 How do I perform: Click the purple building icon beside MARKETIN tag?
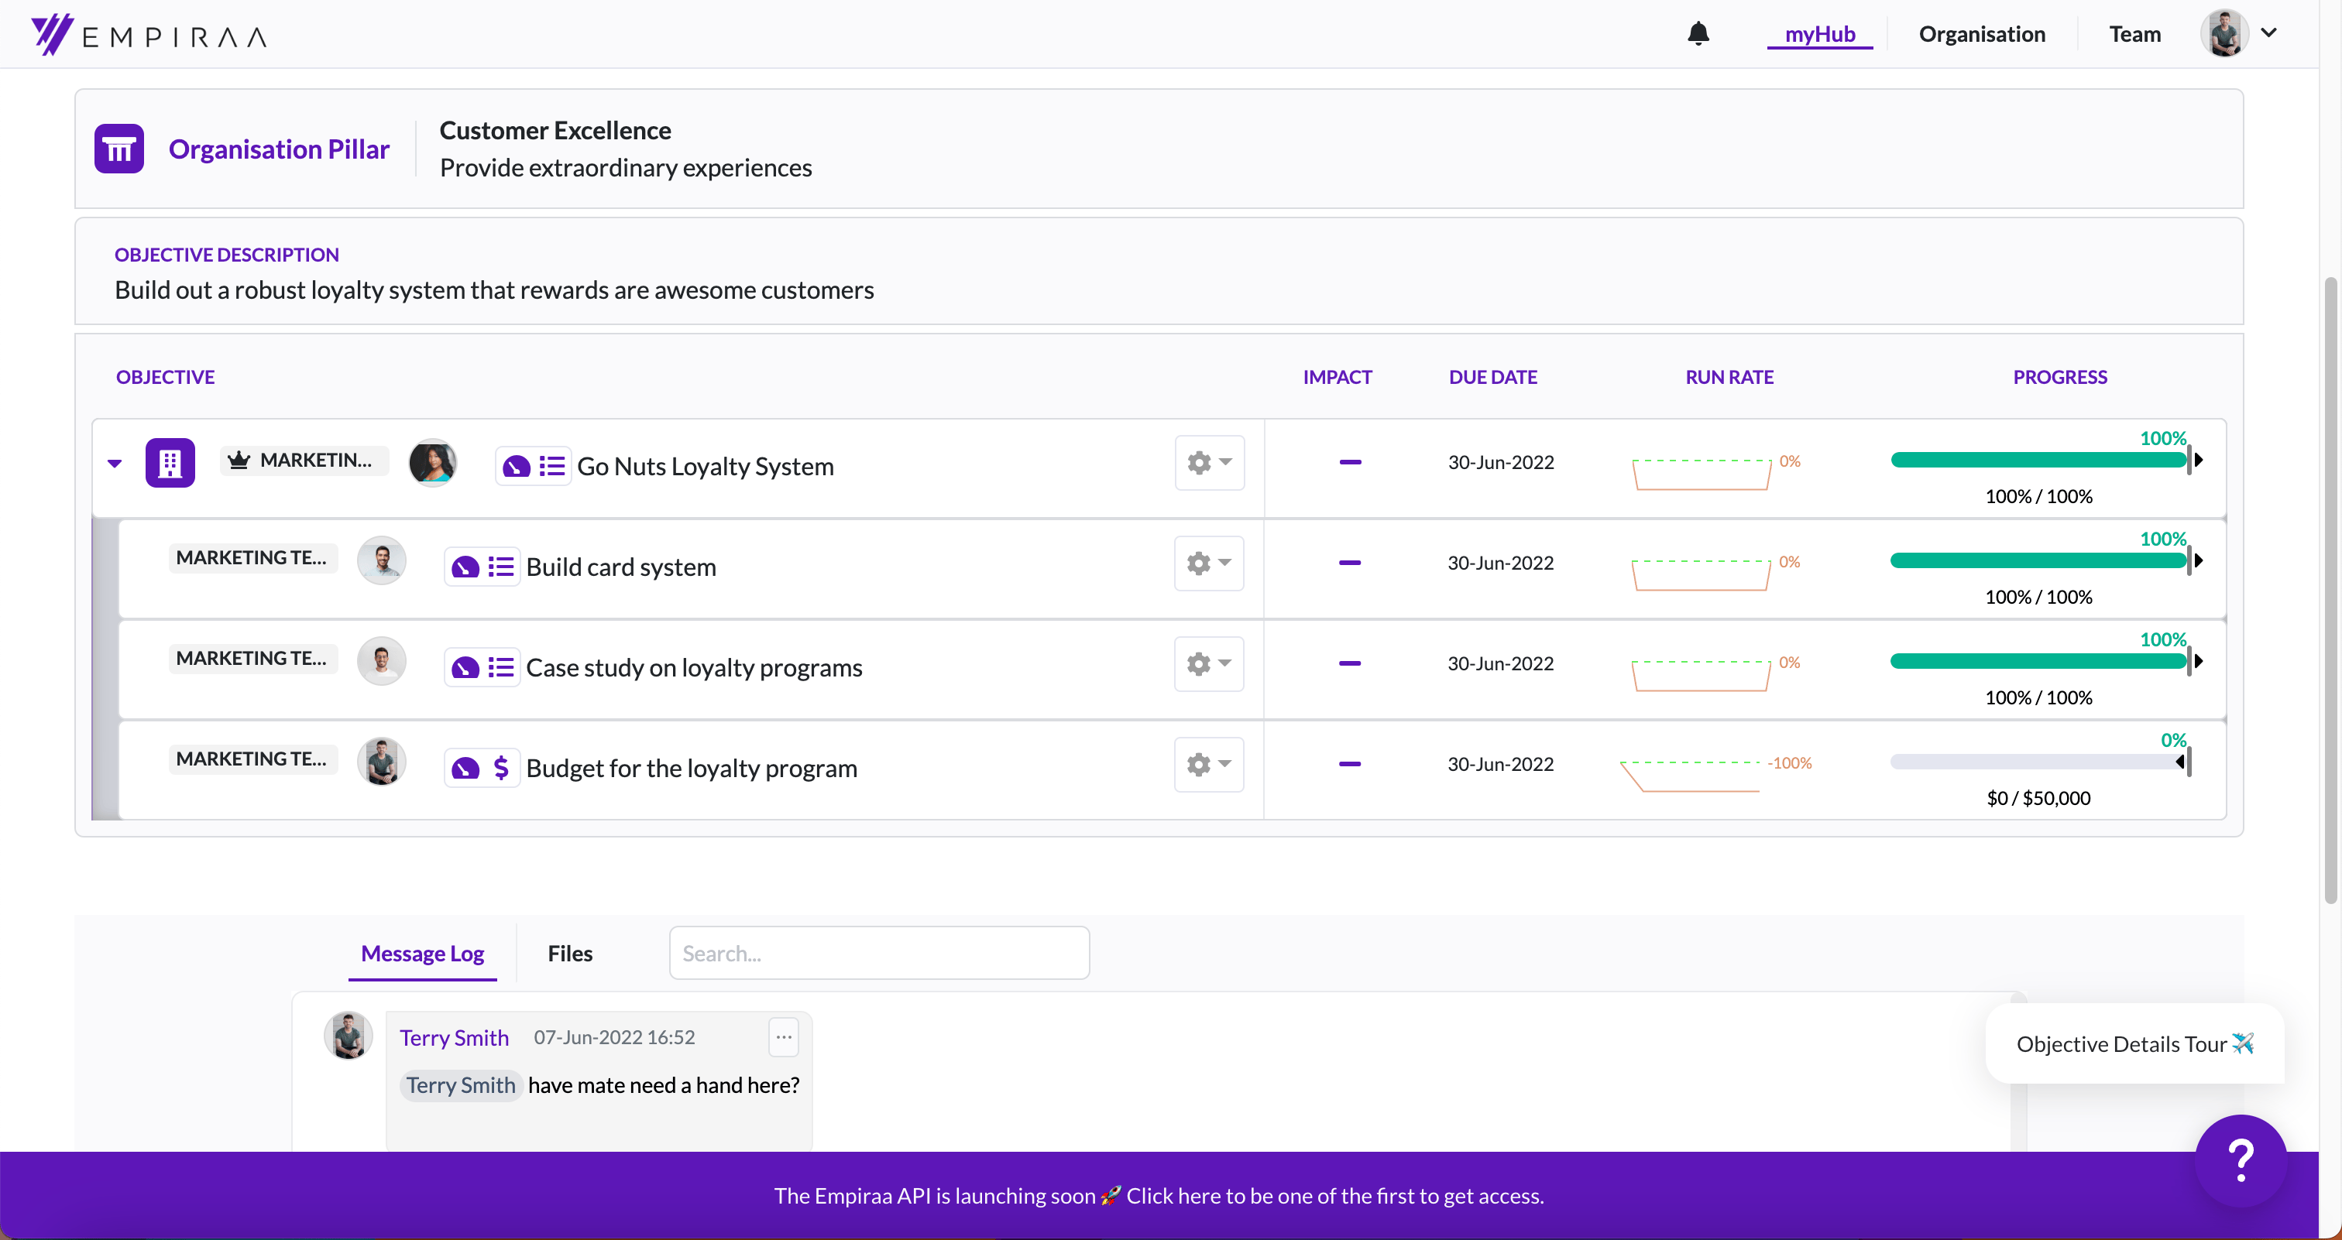(x=170, y=464)
